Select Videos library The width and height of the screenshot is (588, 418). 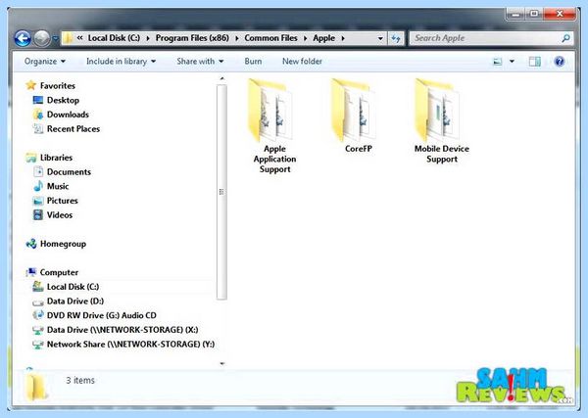pos(60,215)
